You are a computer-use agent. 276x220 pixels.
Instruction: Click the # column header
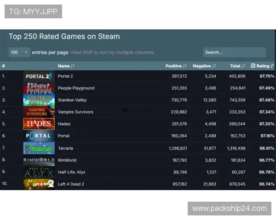pyautogui.click(x=4, y=66)
